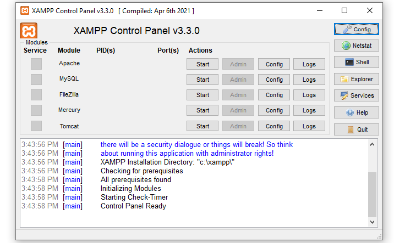
Task: Click the 'All prerequisites found' log line
Action: pyautogui.click(x=136, y=179)
